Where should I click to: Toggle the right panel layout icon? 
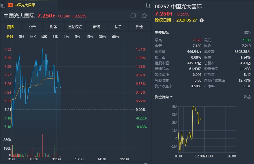[x=148, y=5]
